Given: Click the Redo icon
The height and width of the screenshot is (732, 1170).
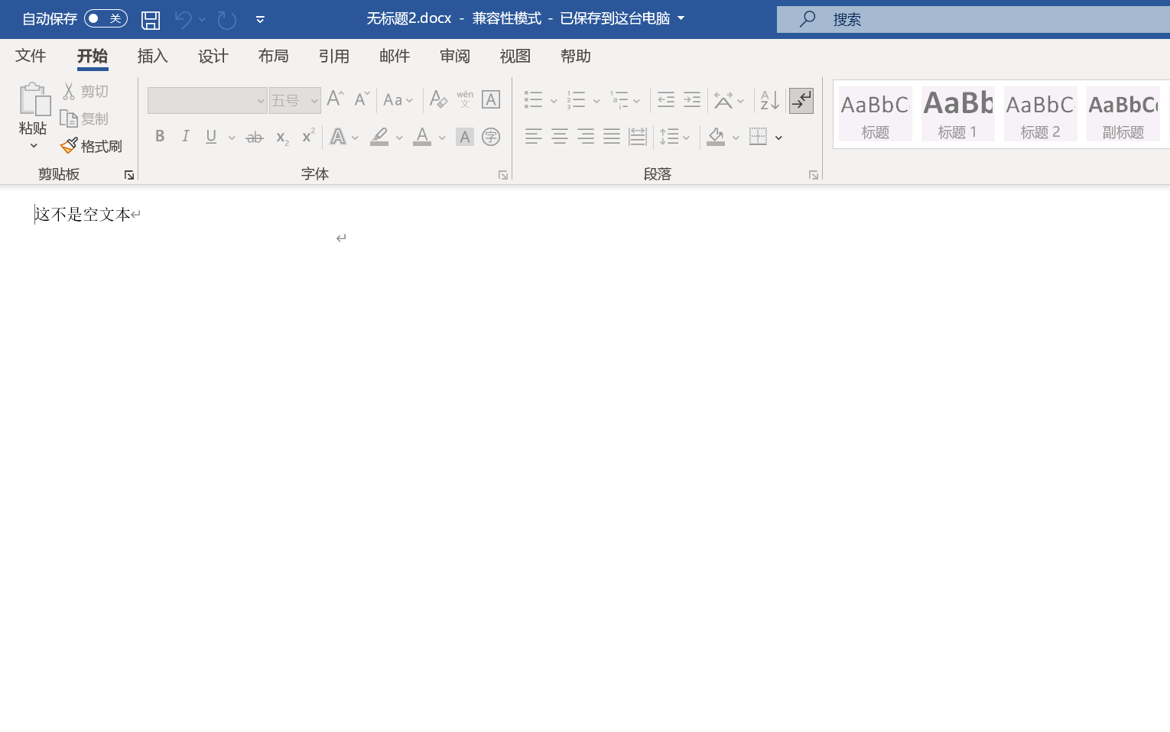Looking at the screenshot, I should [x=226, y=19].
